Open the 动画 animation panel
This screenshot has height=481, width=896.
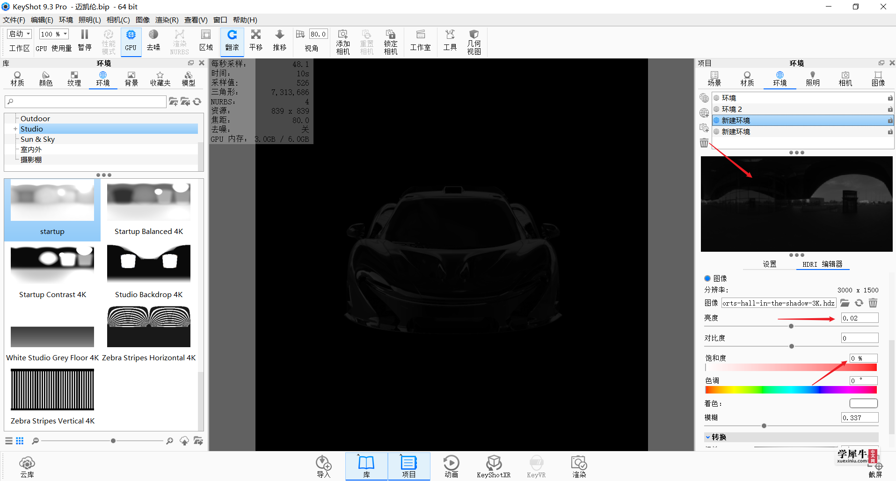point(452,467)
